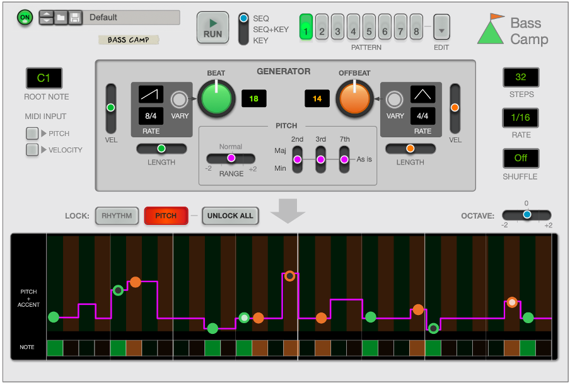The height and width of the screenshot is (383, 570).
Task: Select pattern 2 button
Action: click(x=322, y=27)
